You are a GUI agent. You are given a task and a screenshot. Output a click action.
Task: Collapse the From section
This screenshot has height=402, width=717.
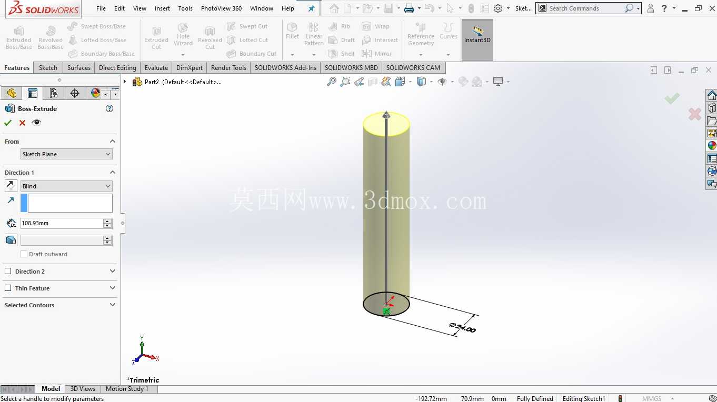click(x=113, y=142)
